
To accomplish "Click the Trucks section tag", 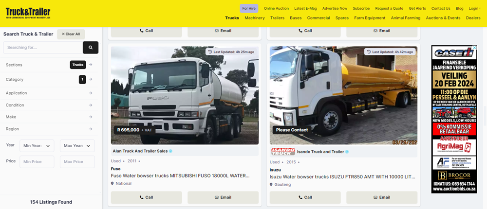I will pyautogui.click(x=78, y=65).
